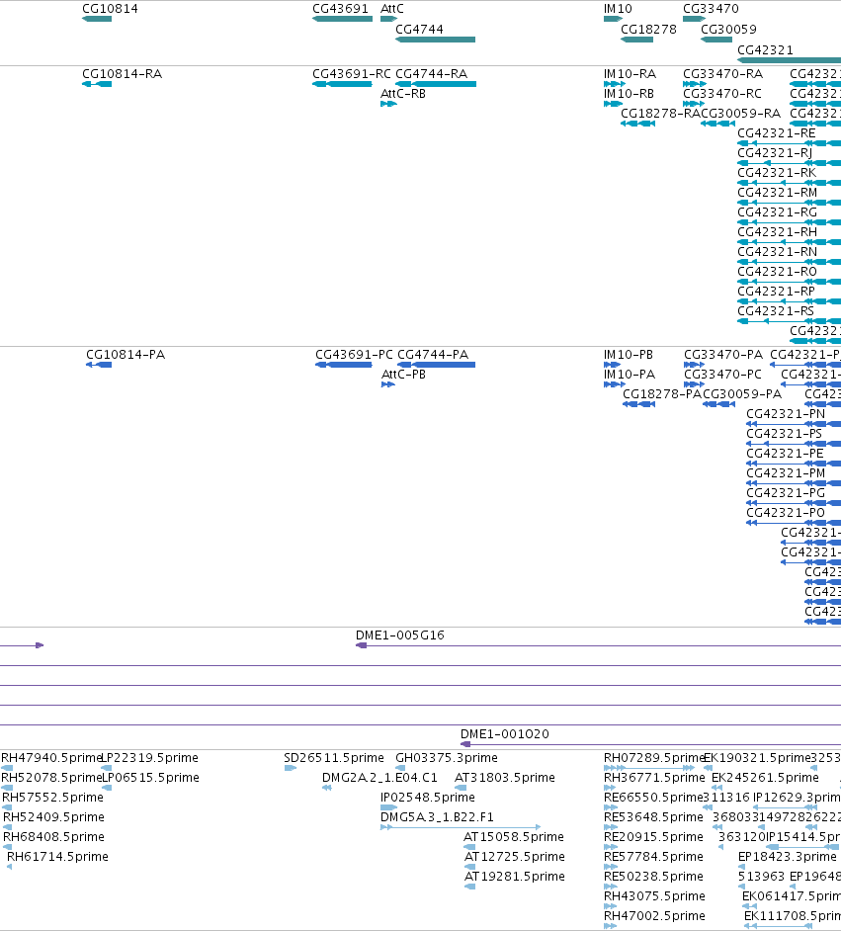Image resolution: width=841 pixels, height=931 pixels.
Task: Select the CG30059 gene label
Action: [x=728, y=30]
